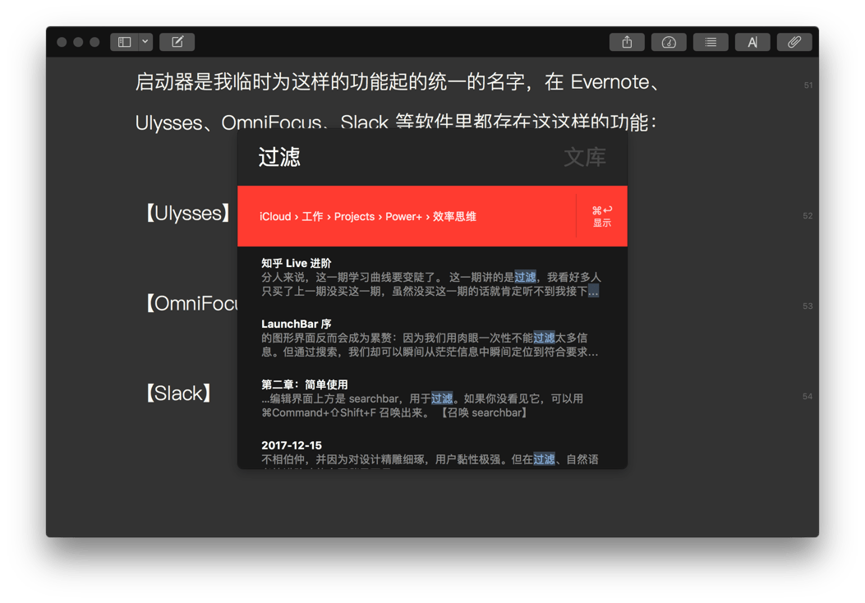This screenshot has width=865, height=603.
Task: Click the 【Ulysses】 line in the editor
Action: coord(188,214)
